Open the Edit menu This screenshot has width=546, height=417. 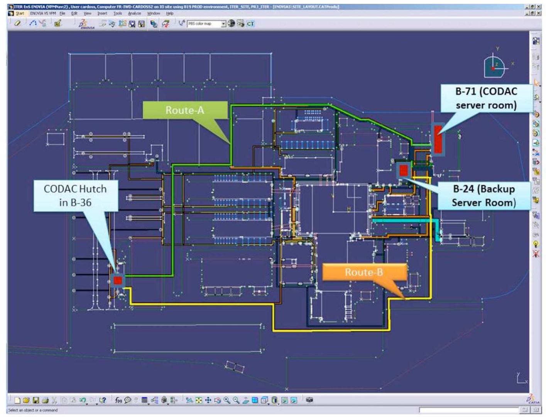(x=74, y=13)
